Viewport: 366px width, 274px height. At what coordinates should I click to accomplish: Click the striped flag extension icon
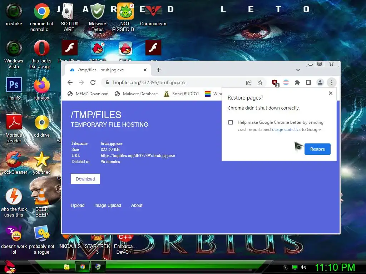pos(286,82)
